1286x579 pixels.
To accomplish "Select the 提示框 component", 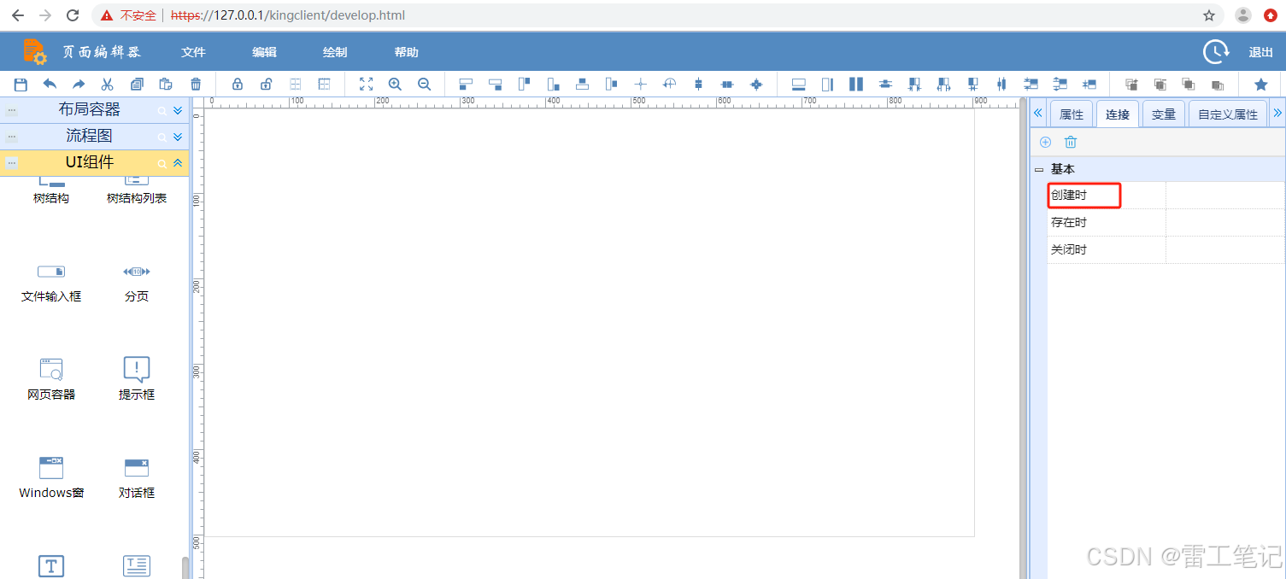I will tap(137, 380).
